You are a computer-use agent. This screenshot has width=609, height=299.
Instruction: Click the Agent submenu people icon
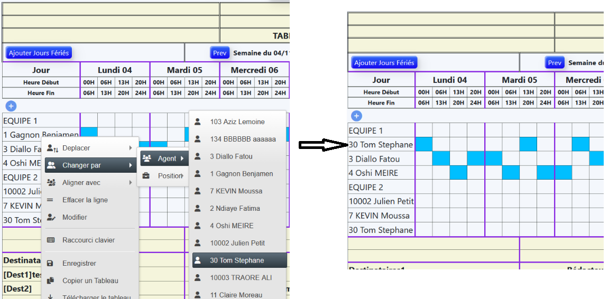point(147,158)
